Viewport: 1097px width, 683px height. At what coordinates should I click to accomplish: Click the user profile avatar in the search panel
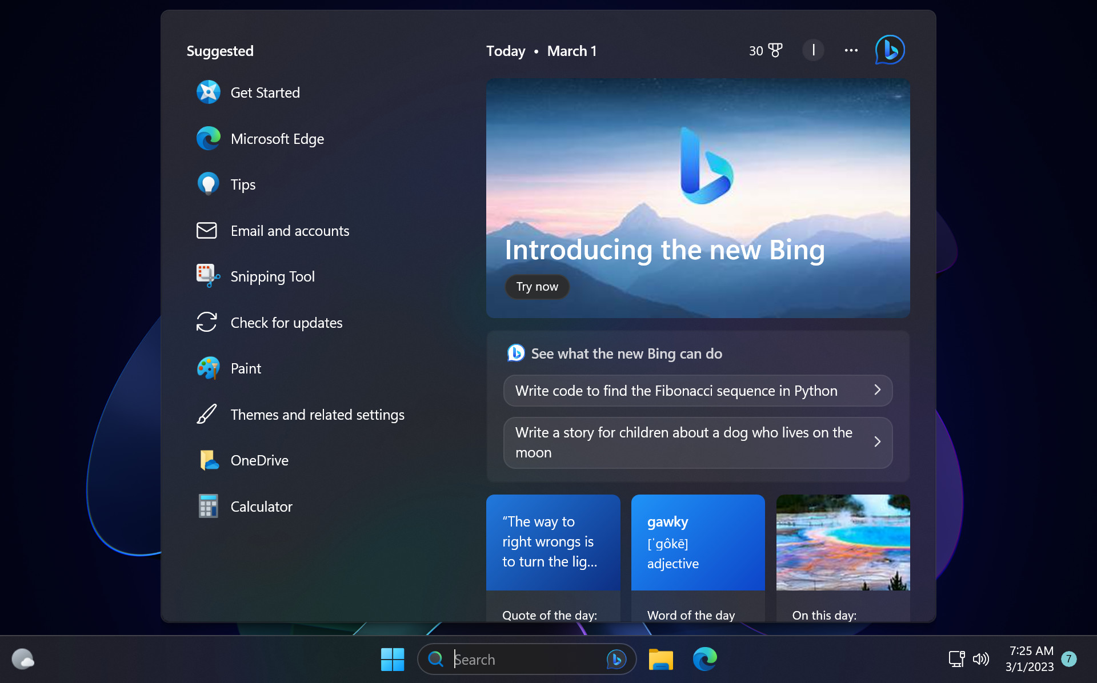pyautogui.click(x=813, y=50)
